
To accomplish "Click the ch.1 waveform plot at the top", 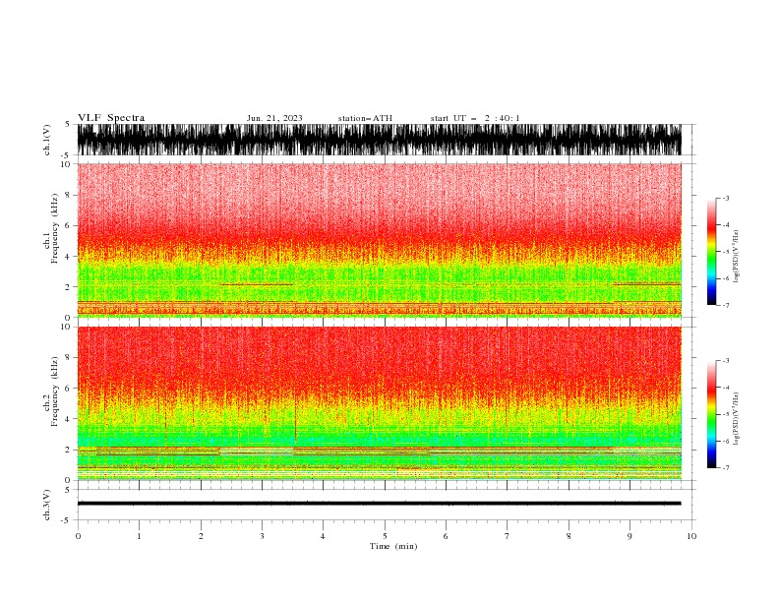I will [379, 140].
